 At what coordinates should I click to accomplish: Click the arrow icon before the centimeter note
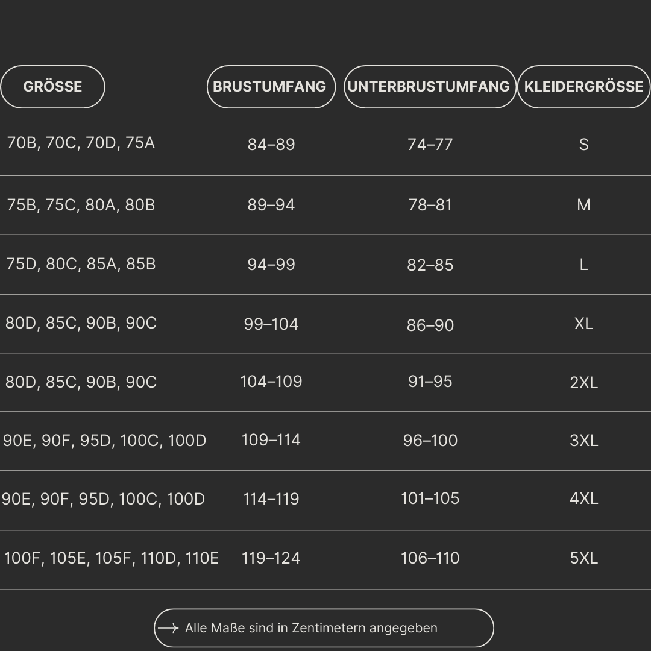click(168, 628)
